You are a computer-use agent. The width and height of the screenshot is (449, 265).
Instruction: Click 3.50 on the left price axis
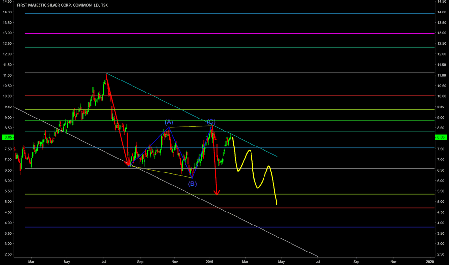coord(7,234)
